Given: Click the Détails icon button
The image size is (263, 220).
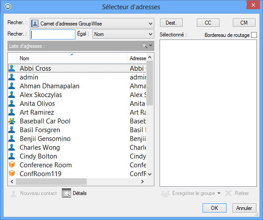Looking at the screenshot, I should (66, 193).
